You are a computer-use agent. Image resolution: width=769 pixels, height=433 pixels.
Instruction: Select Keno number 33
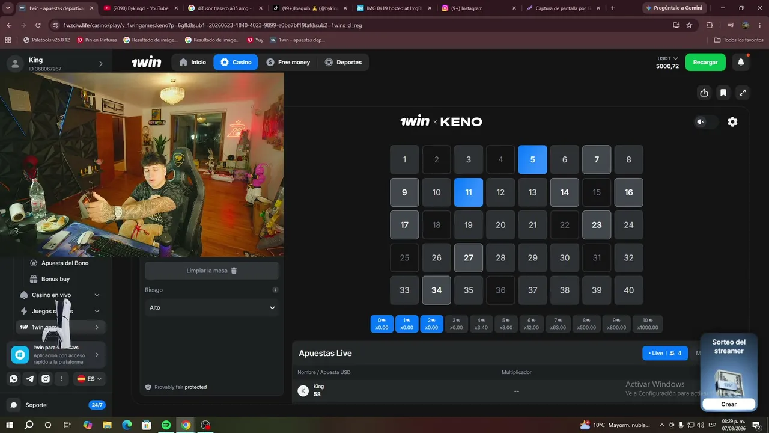coord(404,290)
